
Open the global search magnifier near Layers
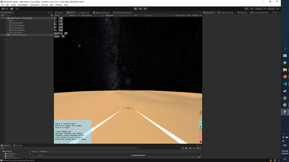click(x=252, y=8)
